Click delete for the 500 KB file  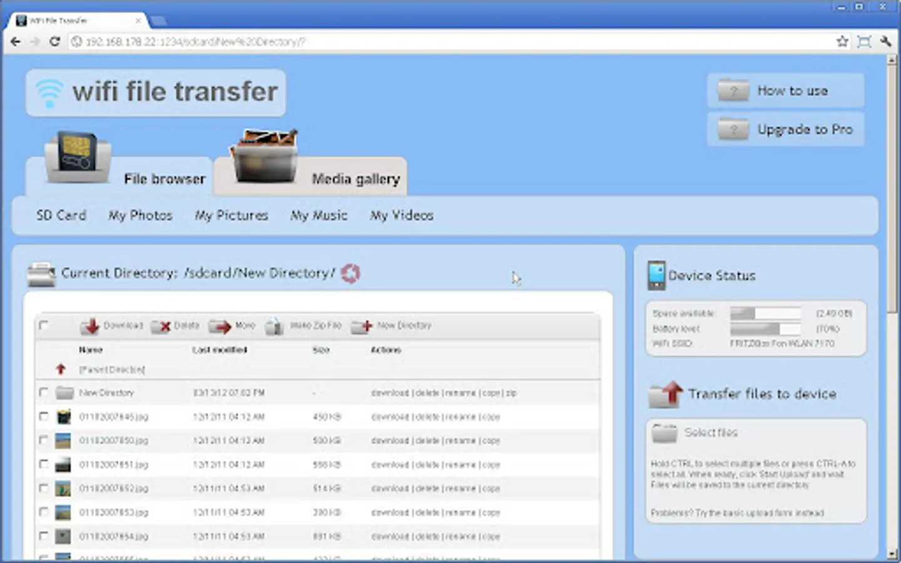coord(427,440)
